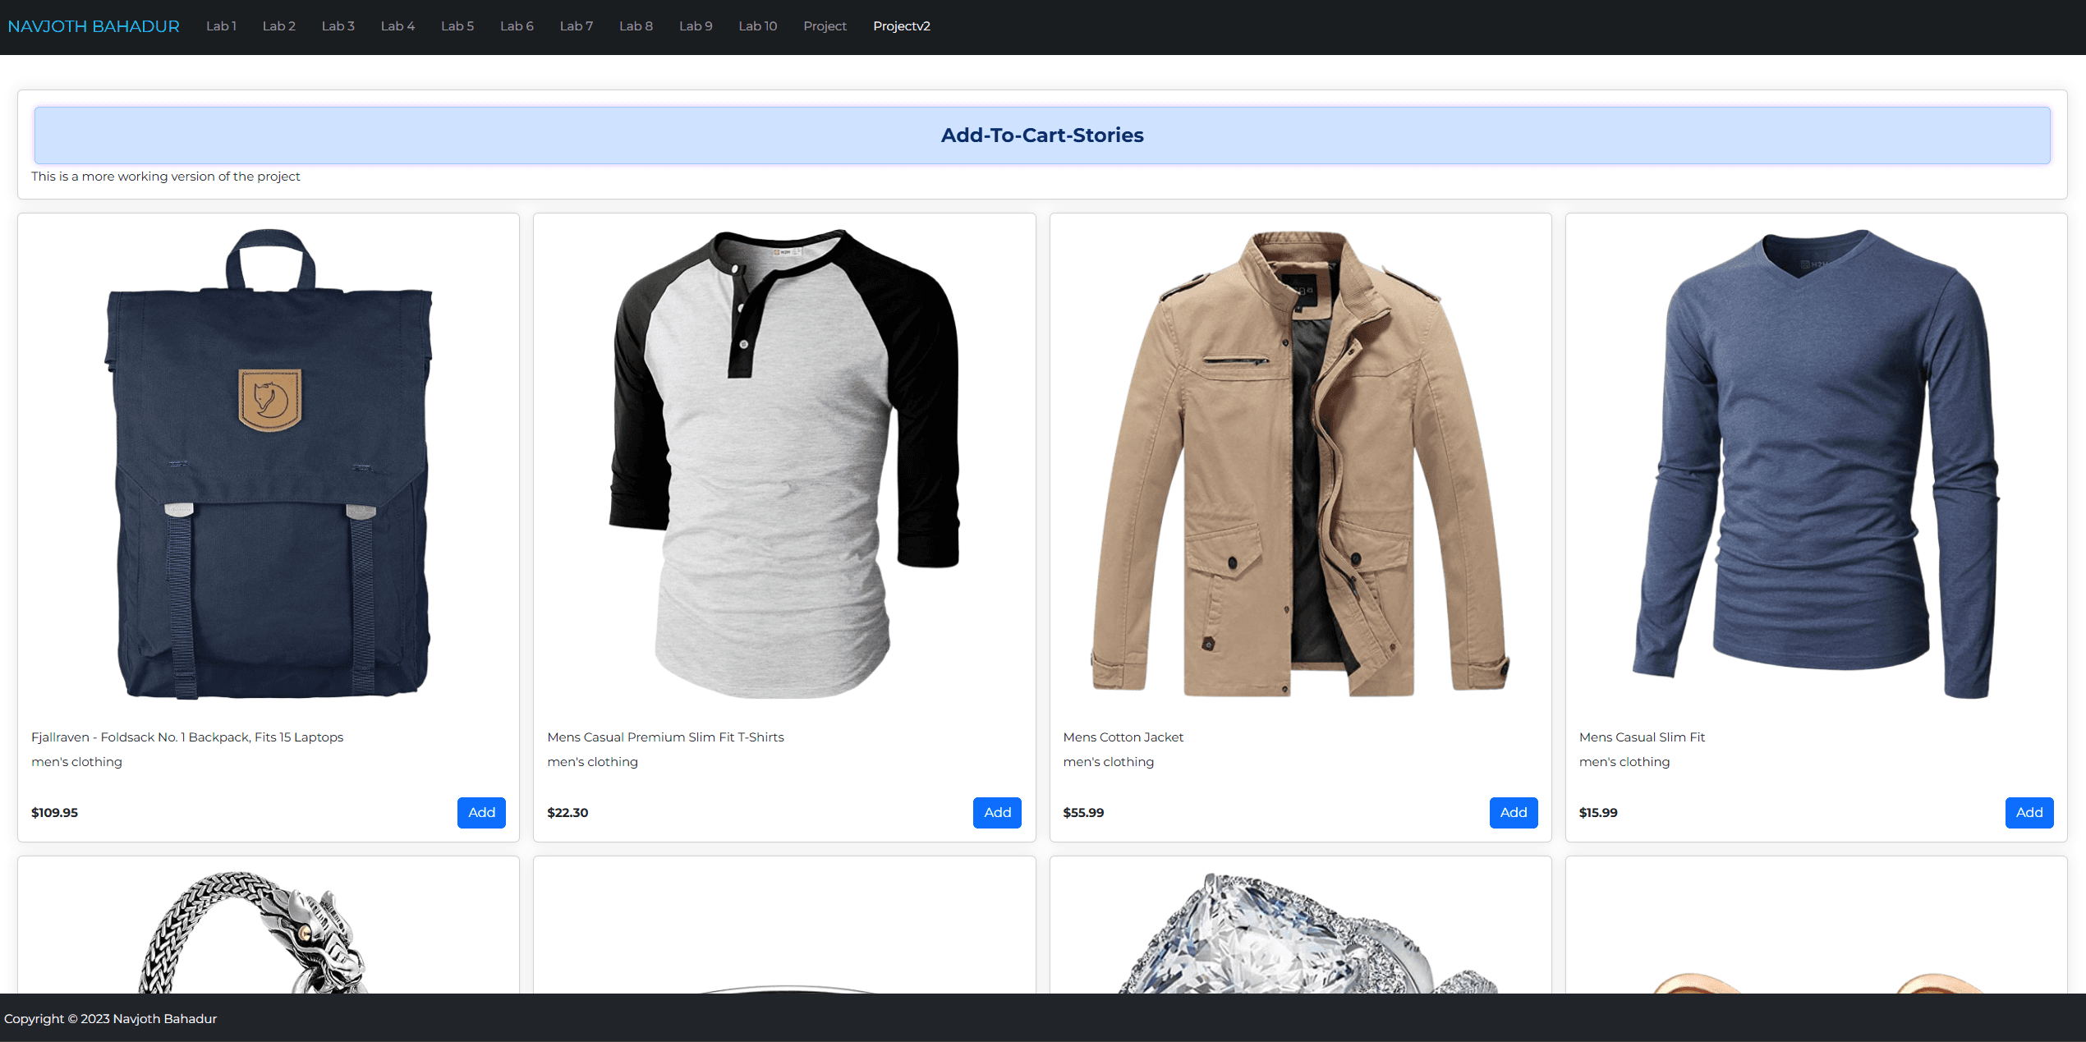Navigate to Lab 8
The width and height of the screenshot is (2086, 1042).
click(x=636, y=25)
